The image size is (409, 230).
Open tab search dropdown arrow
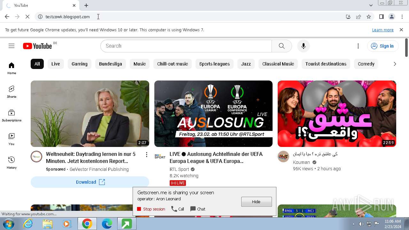pyautogui.click(x=371, y=5)
